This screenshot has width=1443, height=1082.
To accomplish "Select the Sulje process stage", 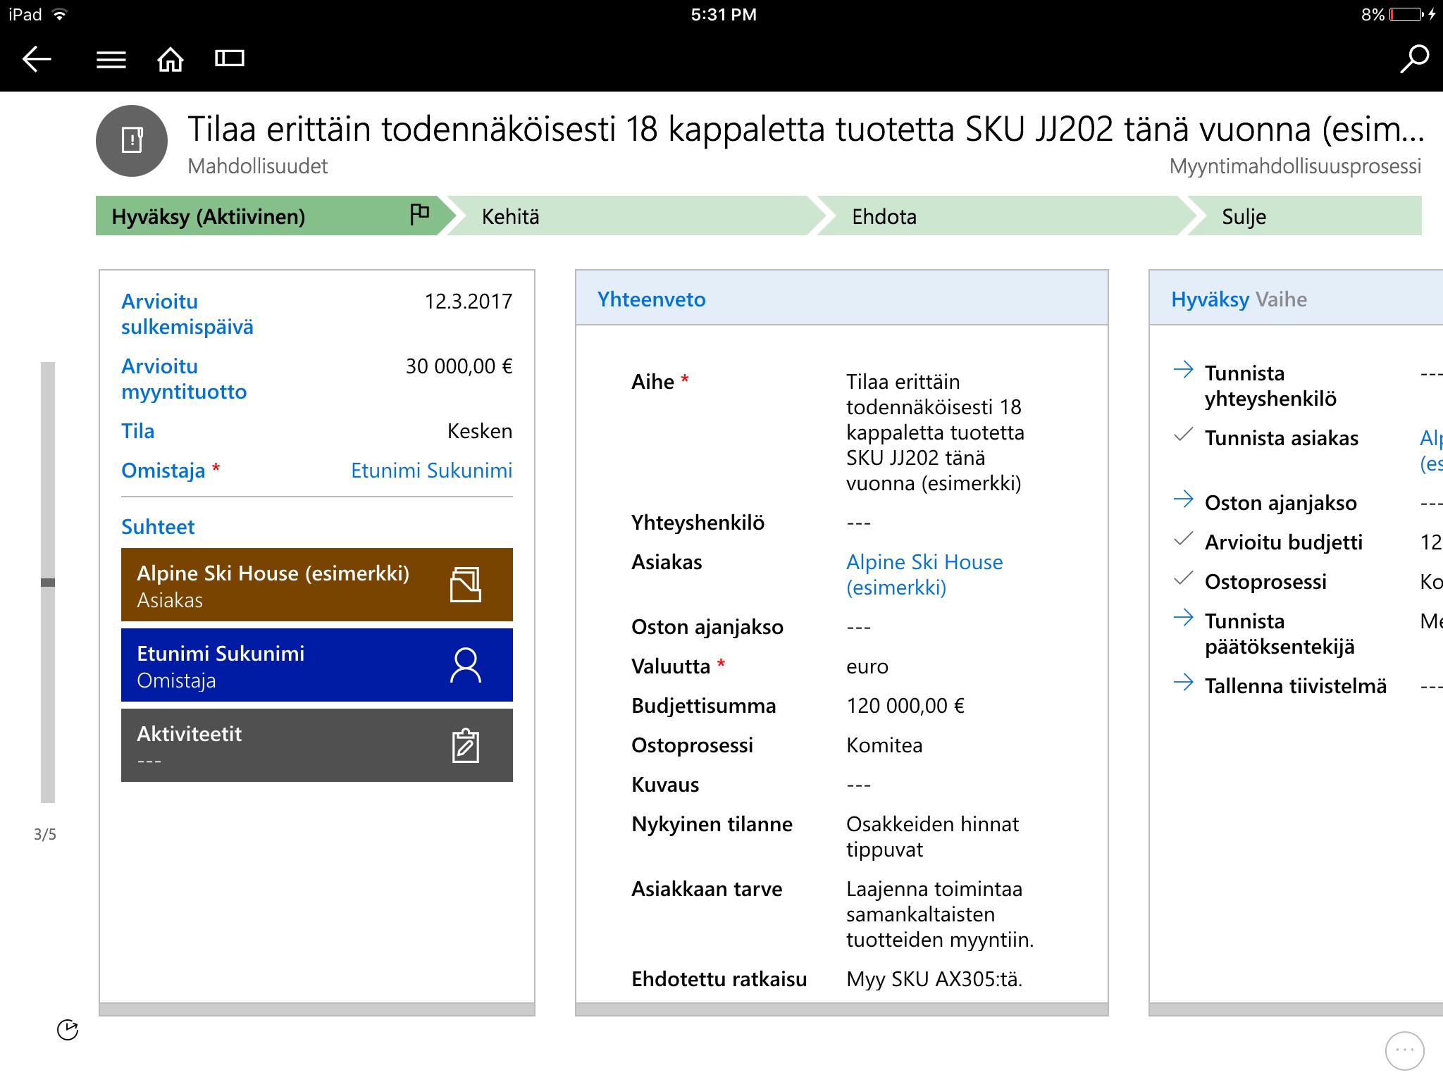I will pos(1305,216).
